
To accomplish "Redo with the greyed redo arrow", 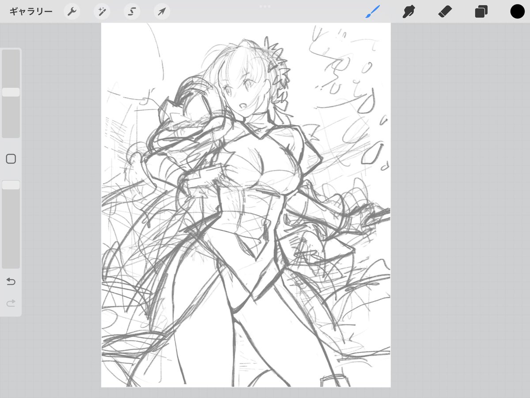I will (11, 303).
